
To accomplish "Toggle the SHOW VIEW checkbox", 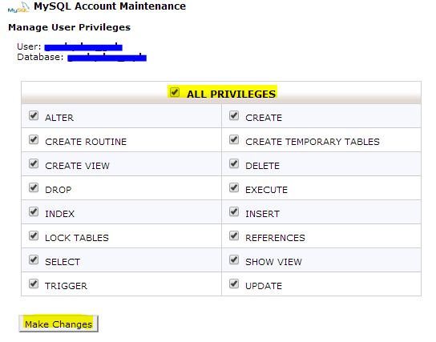I will tap(234, 260).
